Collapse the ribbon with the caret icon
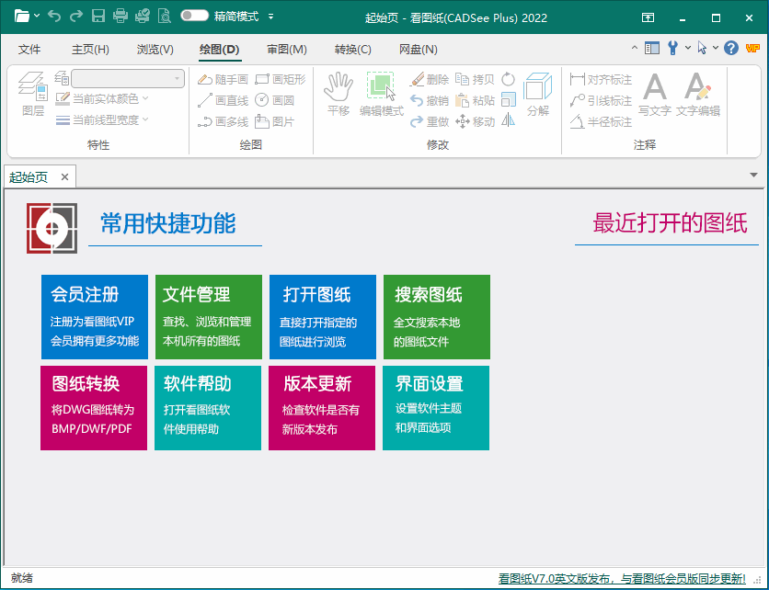The height and width of the screenshot is (590, 769). 635,48
